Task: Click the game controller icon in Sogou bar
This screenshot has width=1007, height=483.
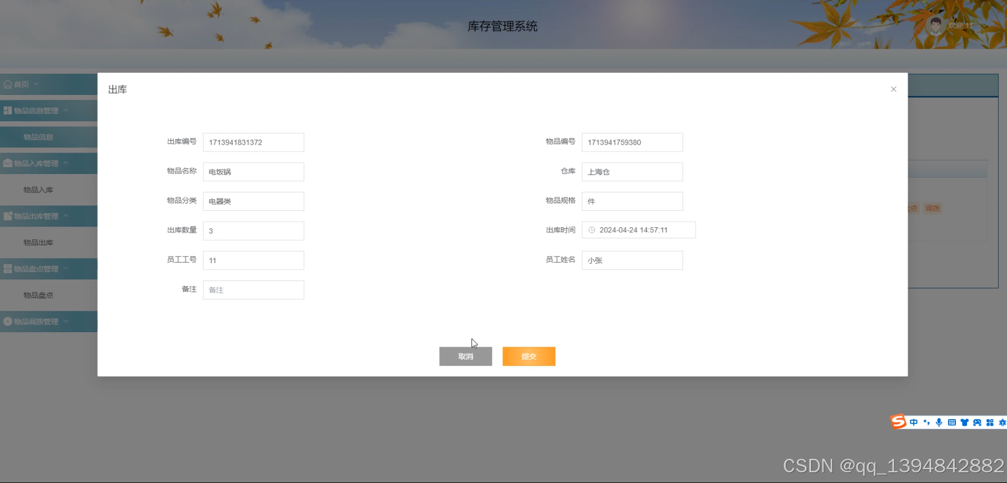Action: (977, 422)
